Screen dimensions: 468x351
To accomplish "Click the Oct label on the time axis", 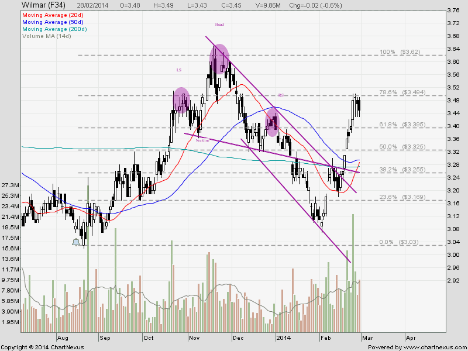I will (149, 338).
